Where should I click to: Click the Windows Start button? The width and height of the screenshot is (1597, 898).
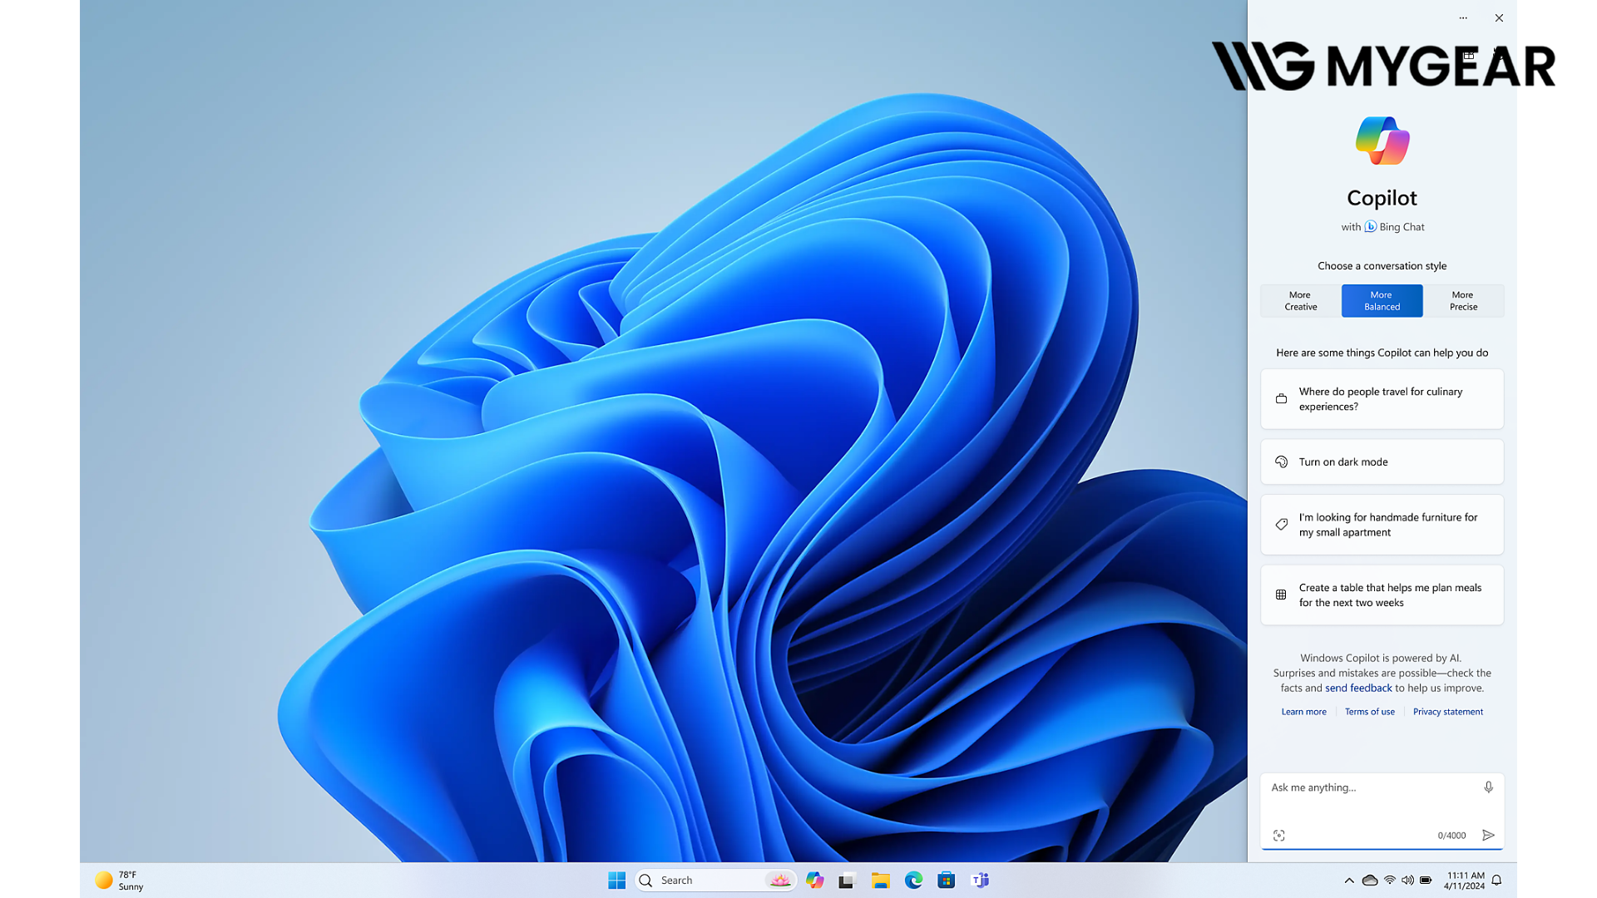[x=616, y=881]
